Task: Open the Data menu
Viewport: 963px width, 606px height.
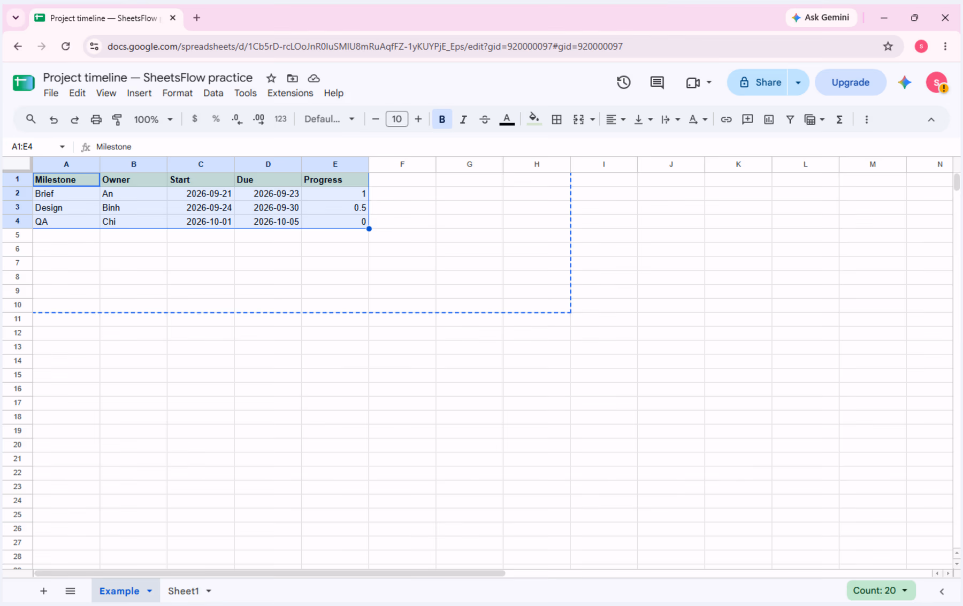Action: (x=213, y=93)
